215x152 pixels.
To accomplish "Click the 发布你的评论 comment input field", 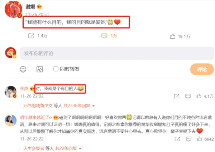I will tap(117, 53).
